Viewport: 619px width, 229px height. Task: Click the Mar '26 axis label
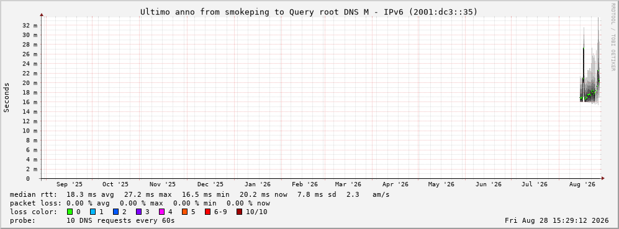(x=348, y=184)
